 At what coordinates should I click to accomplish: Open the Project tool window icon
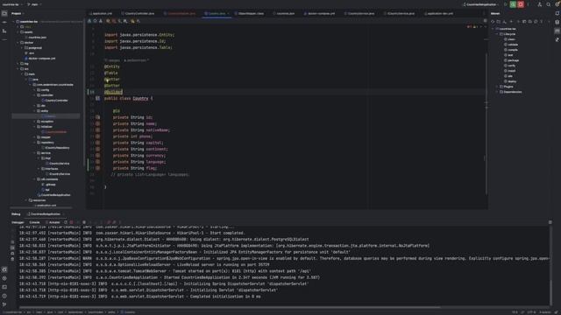[x=4, y=14]
